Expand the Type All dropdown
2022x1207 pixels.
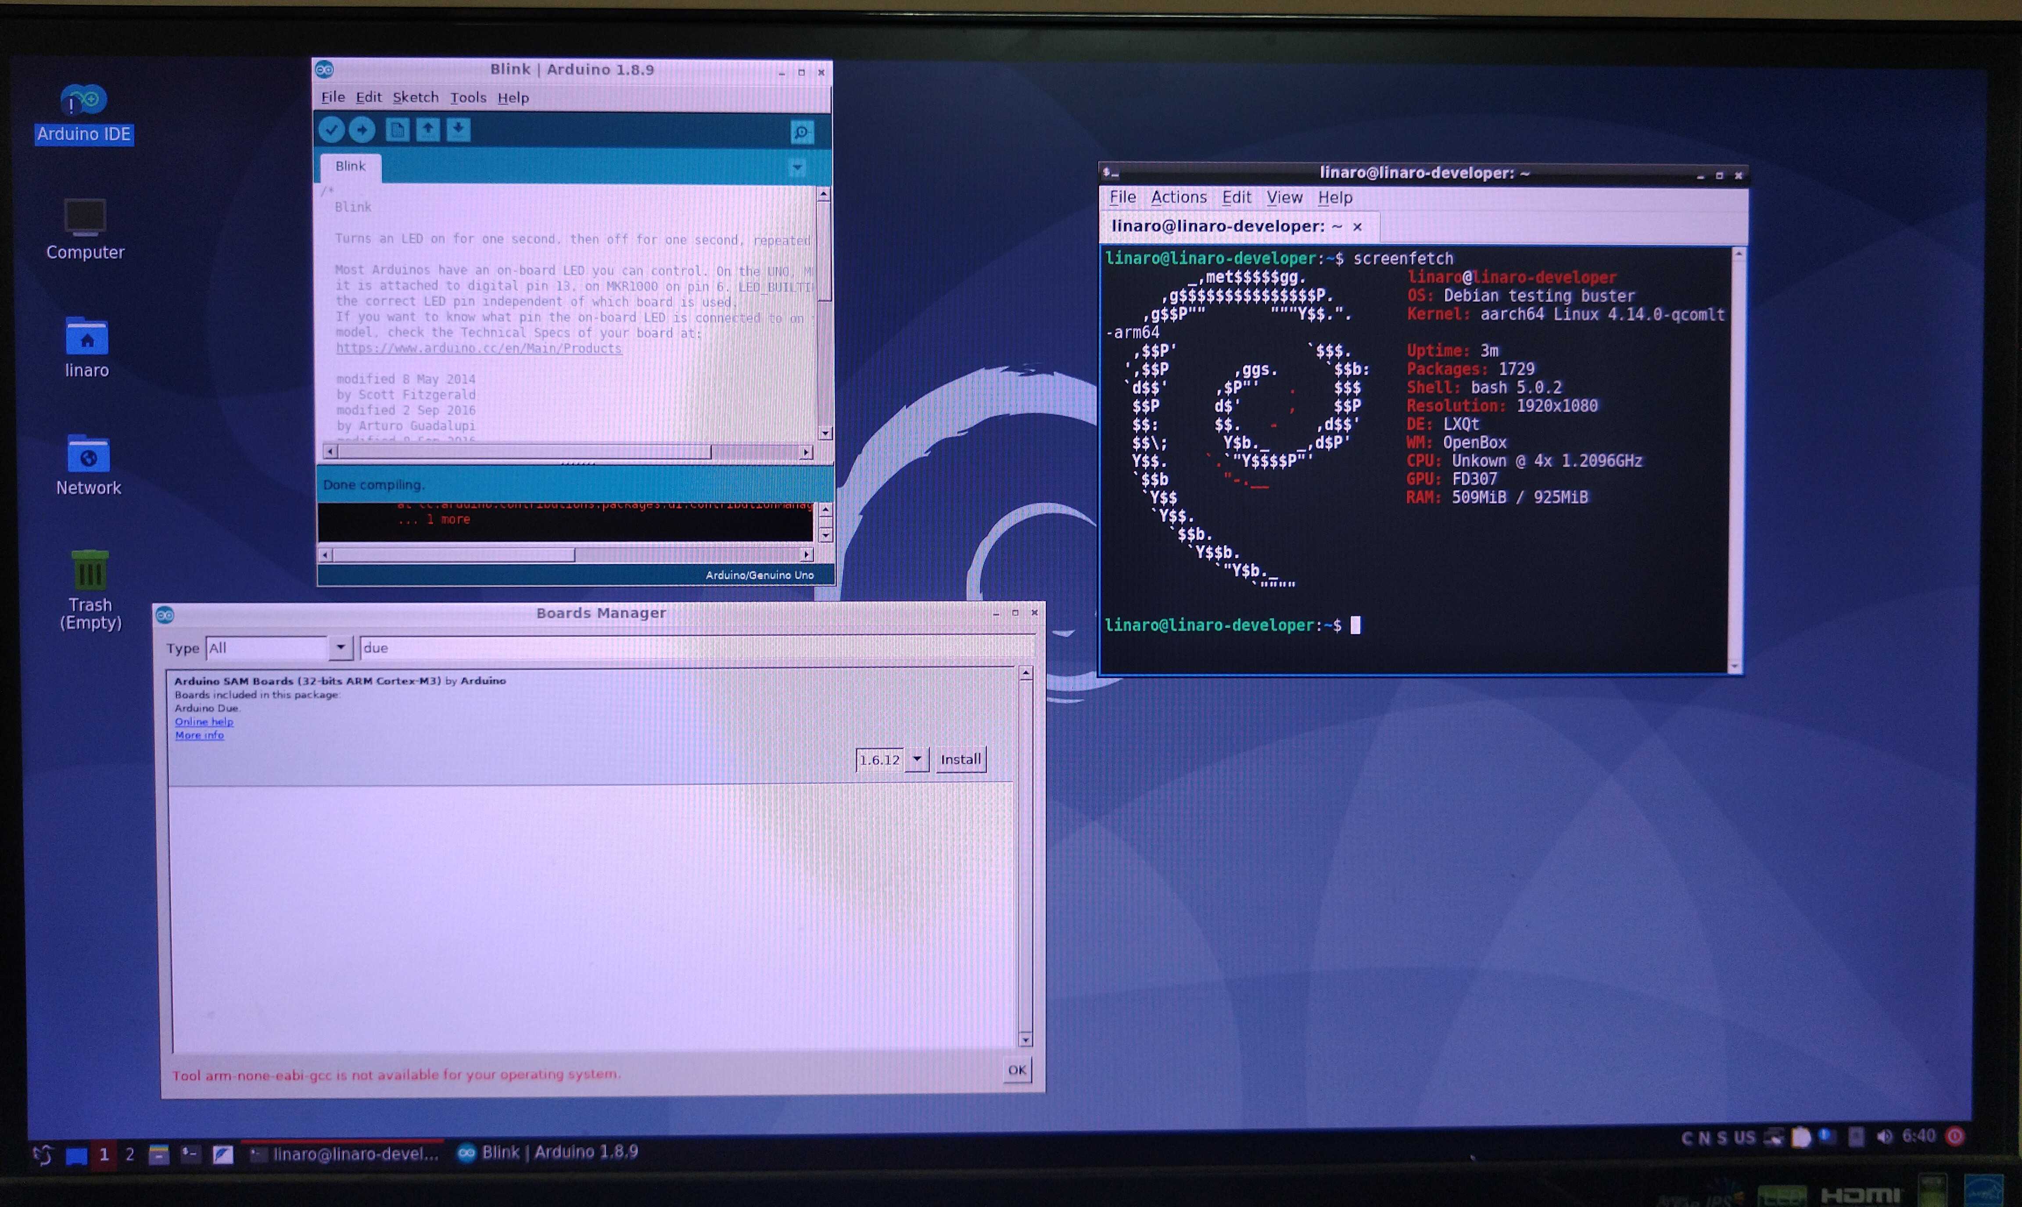point(340,647)
